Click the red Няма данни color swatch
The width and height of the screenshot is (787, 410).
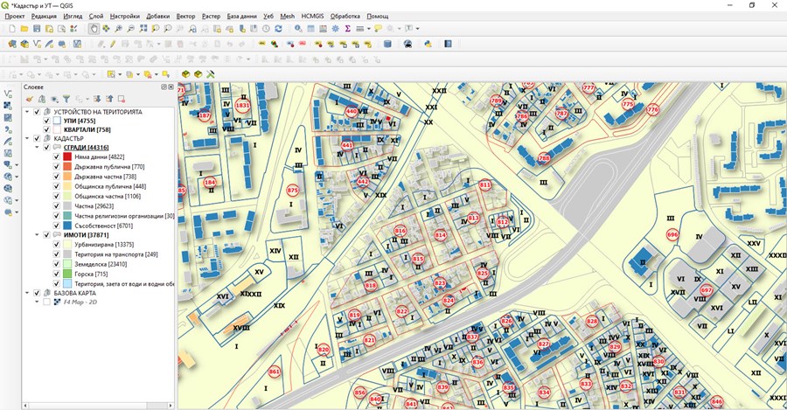67,156
